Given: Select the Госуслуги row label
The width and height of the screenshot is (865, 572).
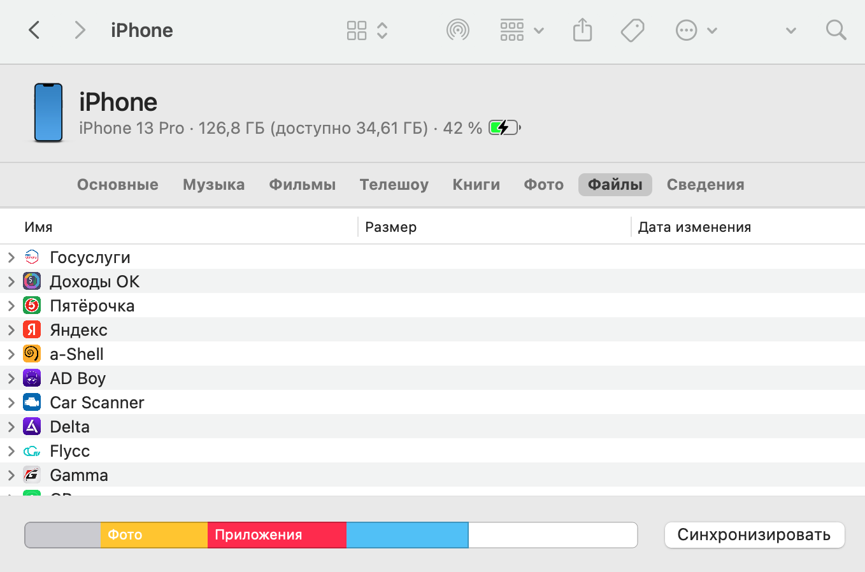Looking at the screenshot, I should (90, 257).
